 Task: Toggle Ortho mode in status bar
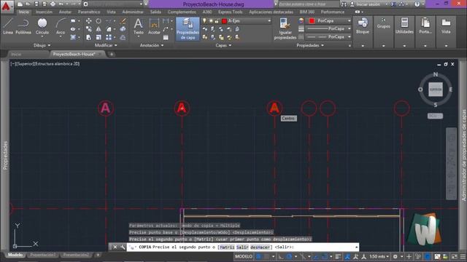[x=281, y=256]
